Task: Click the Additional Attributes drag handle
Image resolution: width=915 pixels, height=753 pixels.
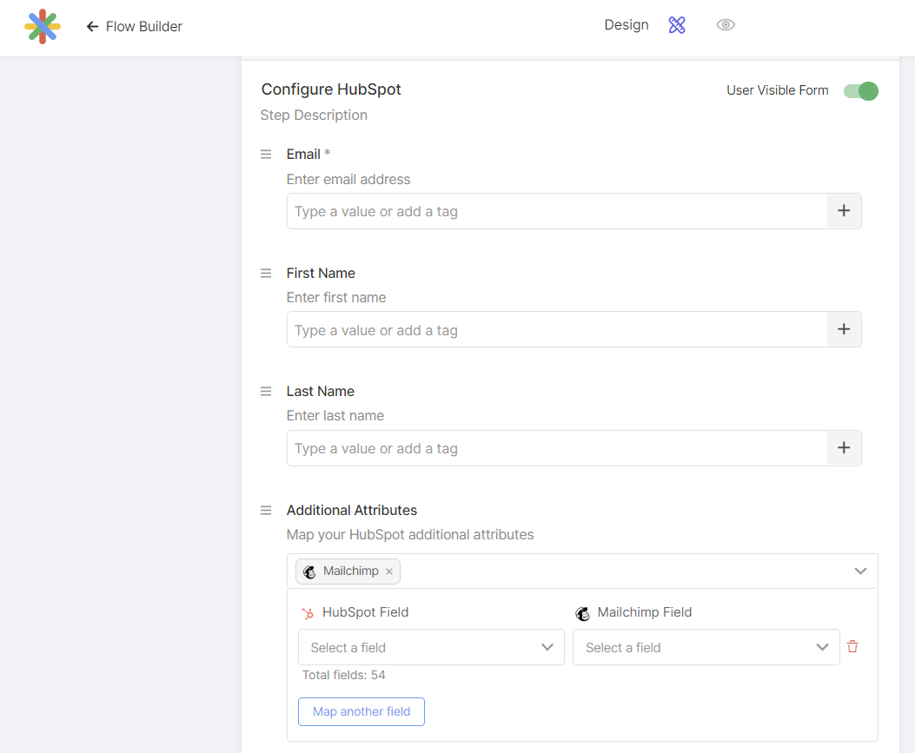Action: click(x=266, y=511)
